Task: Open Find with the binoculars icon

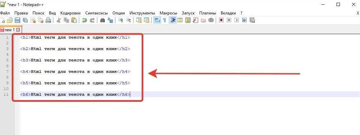Action: click(103, 20)
